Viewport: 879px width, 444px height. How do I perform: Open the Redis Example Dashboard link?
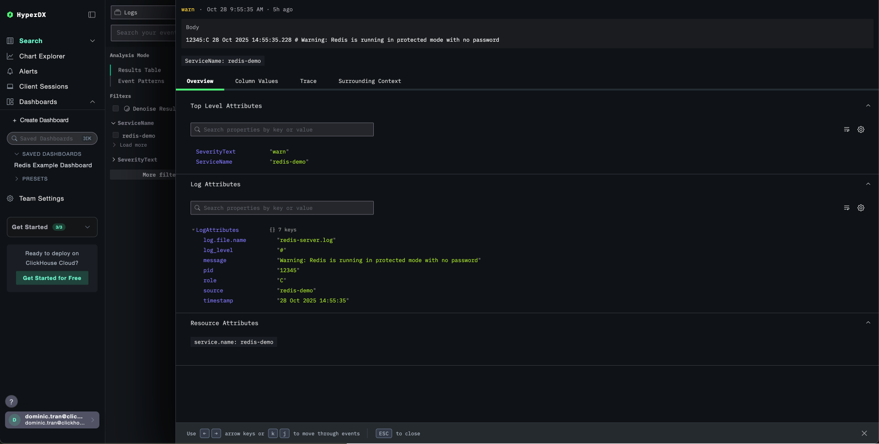[53, 165]
